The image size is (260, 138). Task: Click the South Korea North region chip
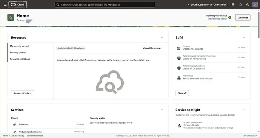(x=71, y=48)
